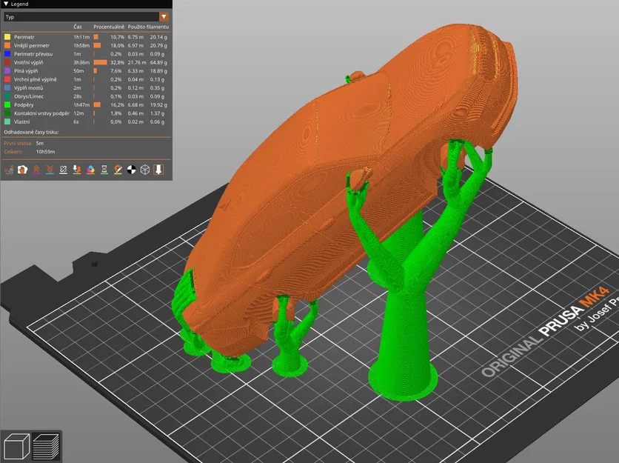Click the Plná výplň color swatch
The width and height of the screenshot is (619, 463).
tap(6, 70)
